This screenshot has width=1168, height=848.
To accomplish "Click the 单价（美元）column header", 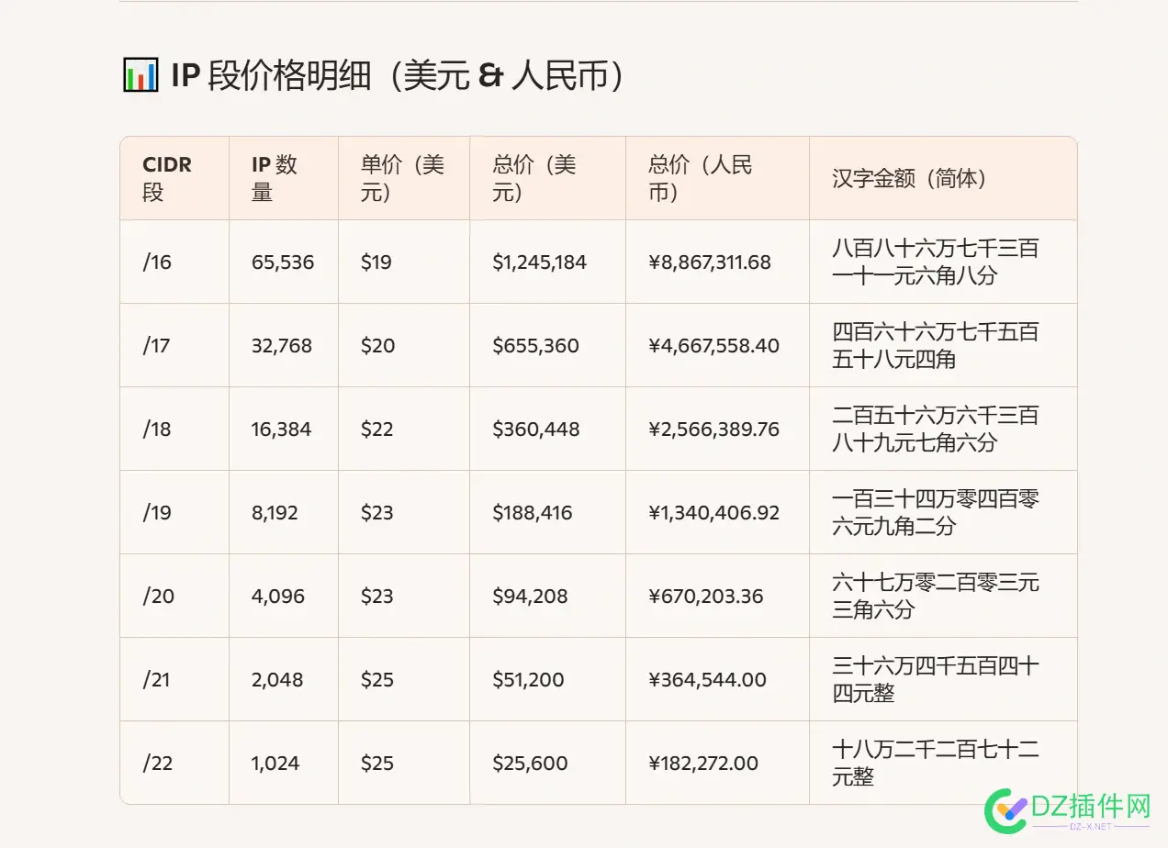I will [399, 178].
